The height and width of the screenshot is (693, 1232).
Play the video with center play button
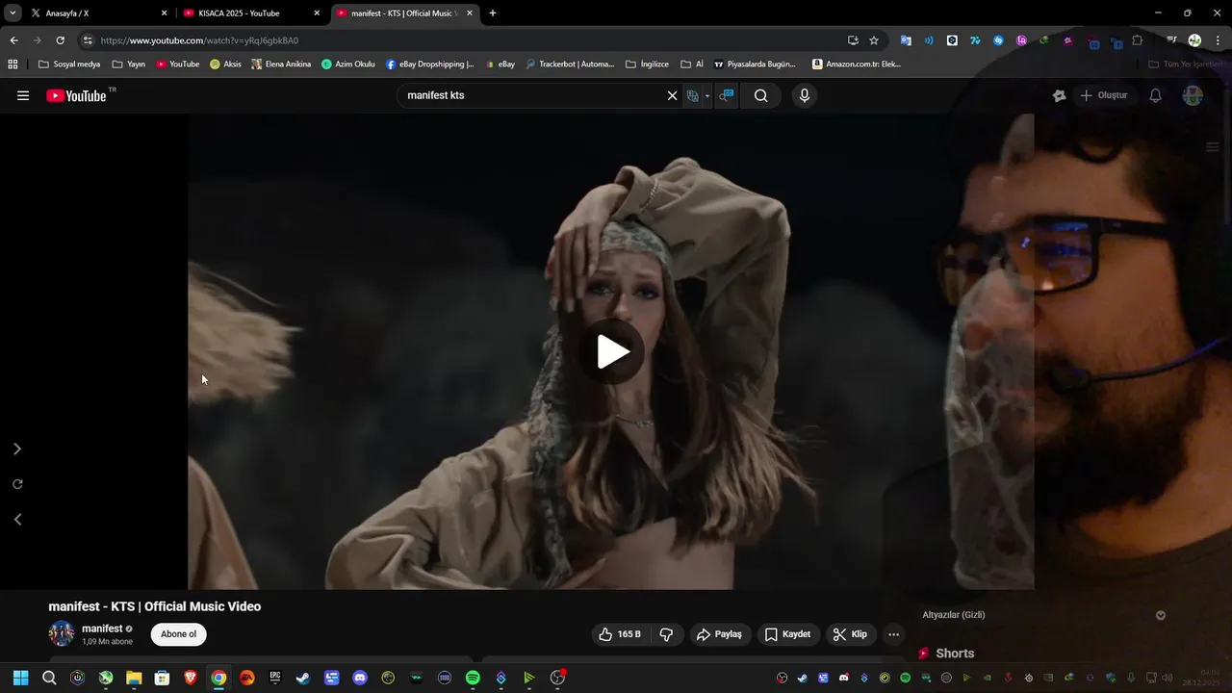[612, 351]
